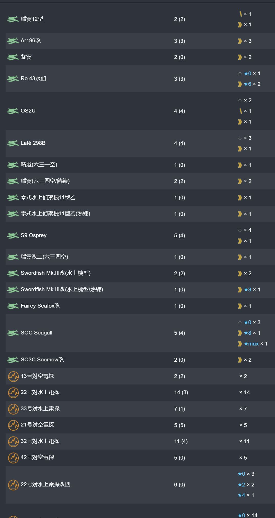The image size is (275, 518).
Task: Select the radar icon for 42号対空電探
Action: [x=13, y=458]
